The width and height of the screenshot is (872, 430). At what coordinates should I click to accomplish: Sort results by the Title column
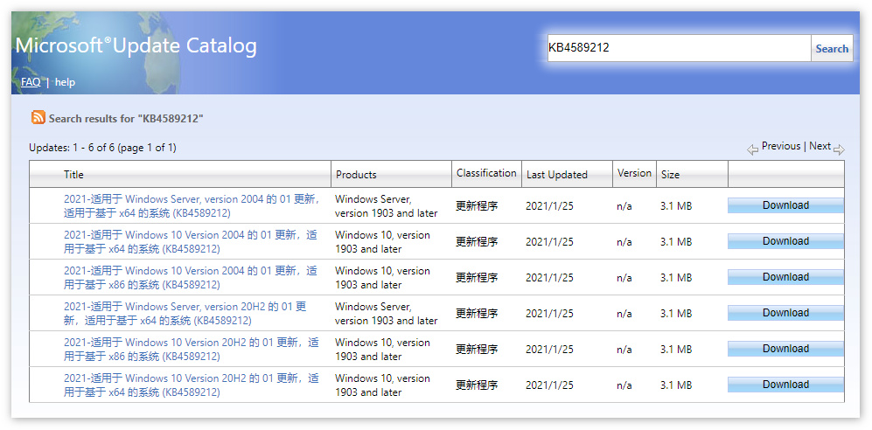tap(73, 175)
